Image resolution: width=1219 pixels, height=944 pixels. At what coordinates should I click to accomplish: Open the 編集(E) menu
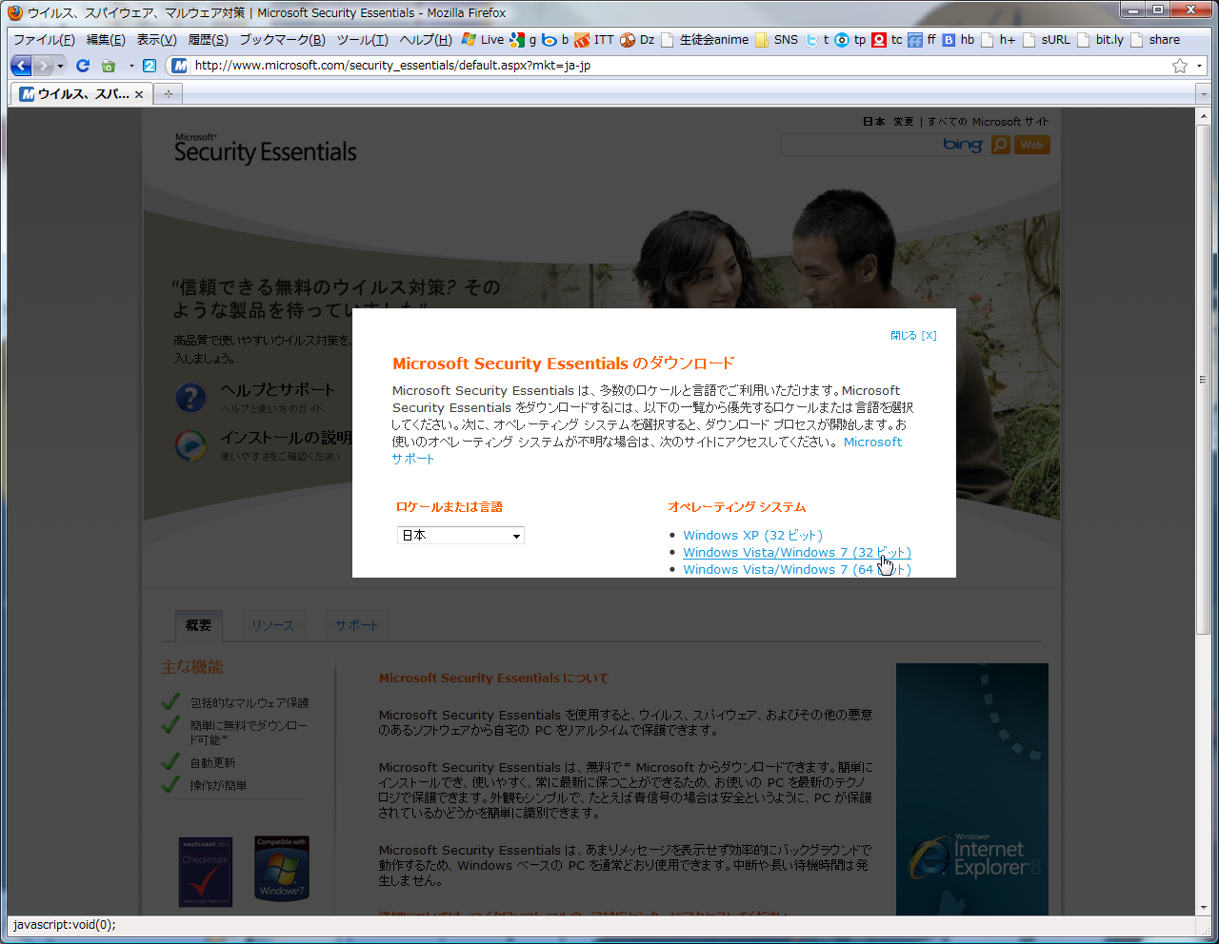[106, 40]
